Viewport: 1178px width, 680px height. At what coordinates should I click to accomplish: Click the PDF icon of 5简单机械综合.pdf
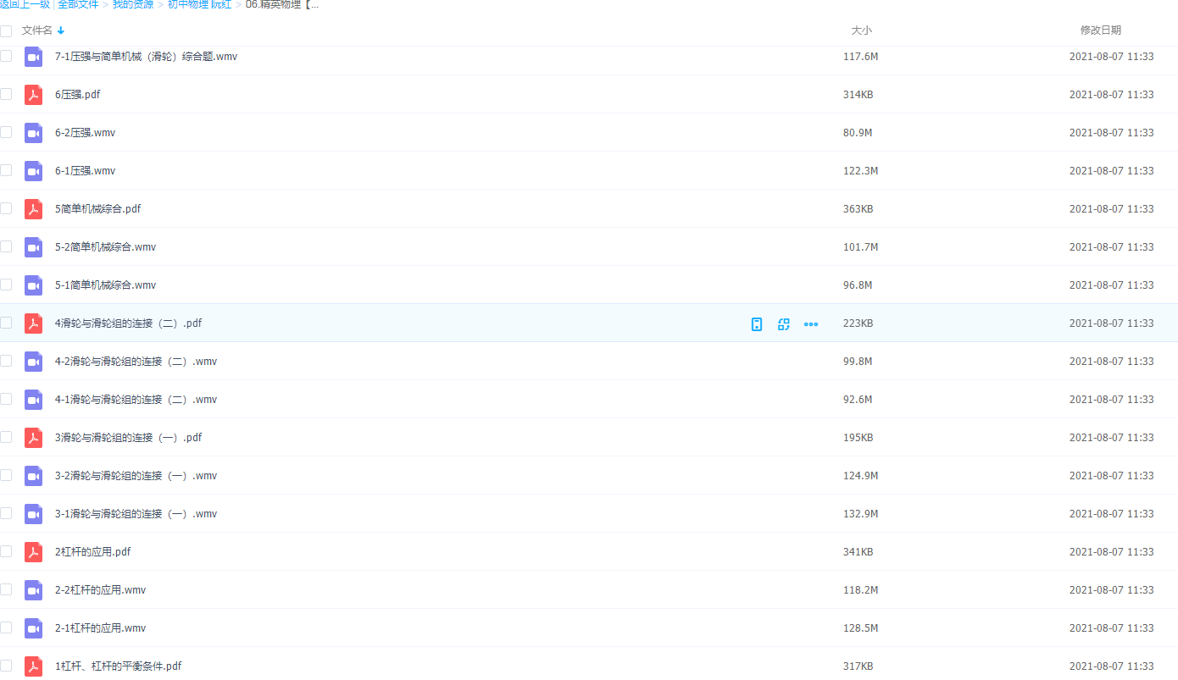click(33, 209)
